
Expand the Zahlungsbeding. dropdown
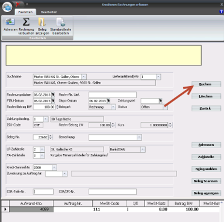point(46,119)
